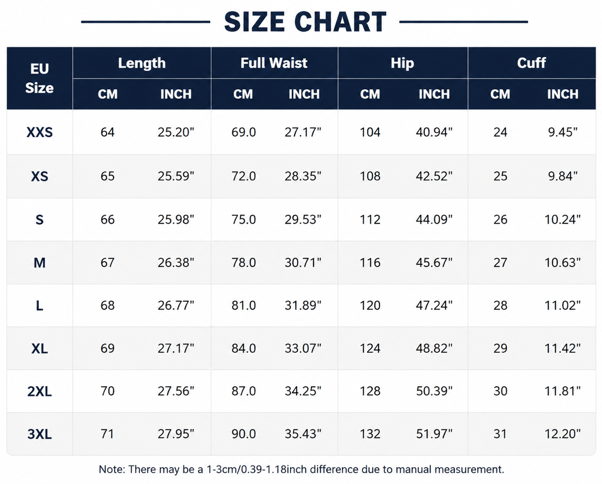
Task: Click the 25.20" length value for XXS
Action: [176, 132]
